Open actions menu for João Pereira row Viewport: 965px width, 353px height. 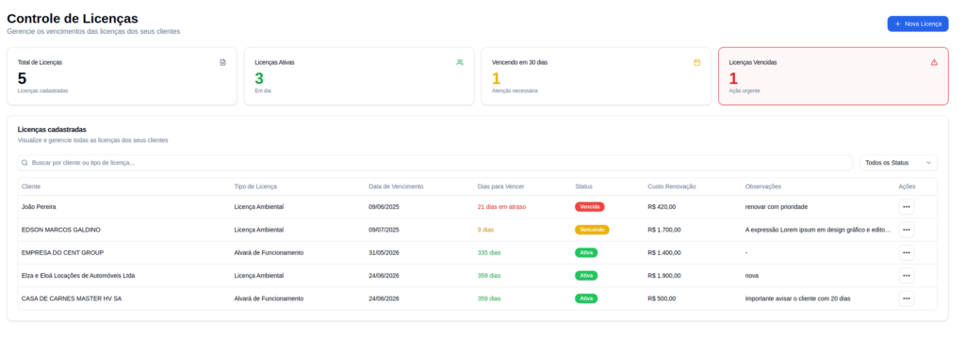tap(906, 207)
